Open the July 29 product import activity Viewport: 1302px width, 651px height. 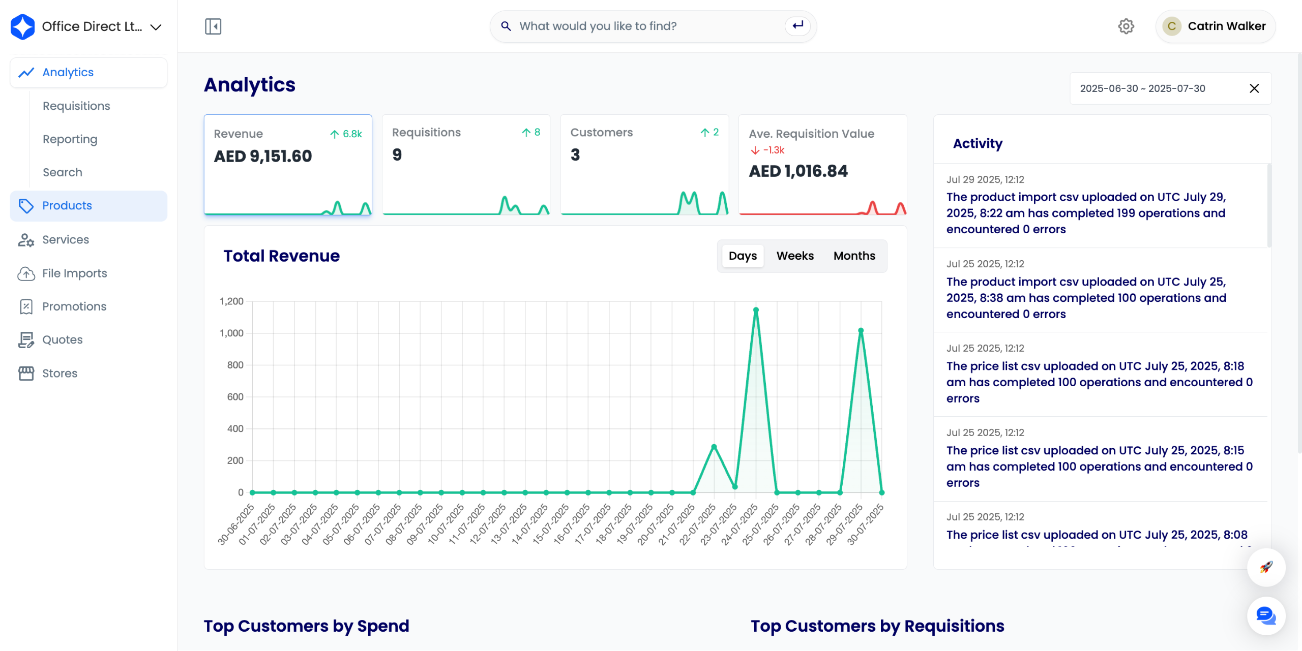[1086, 213]
